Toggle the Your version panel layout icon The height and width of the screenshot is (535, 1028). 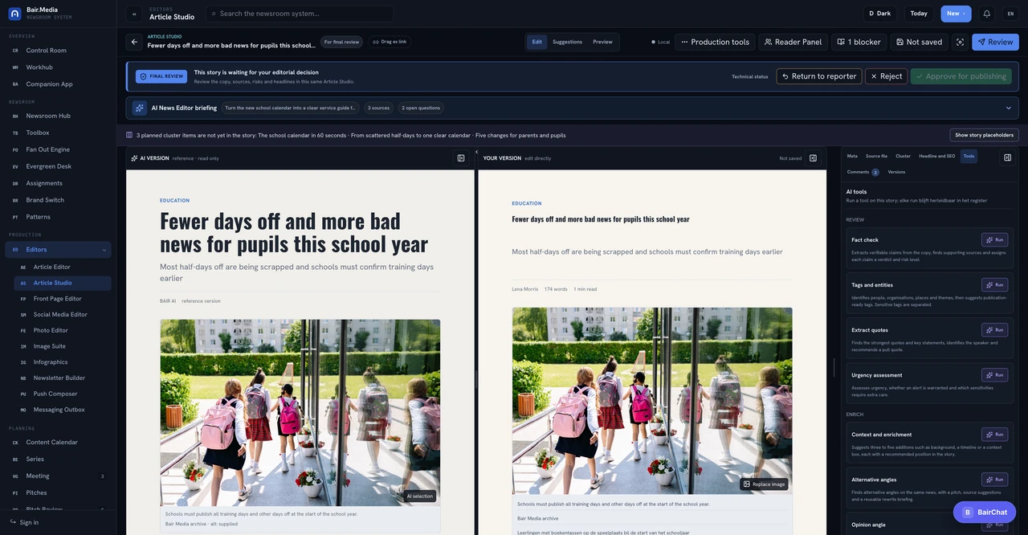(813, 158)
